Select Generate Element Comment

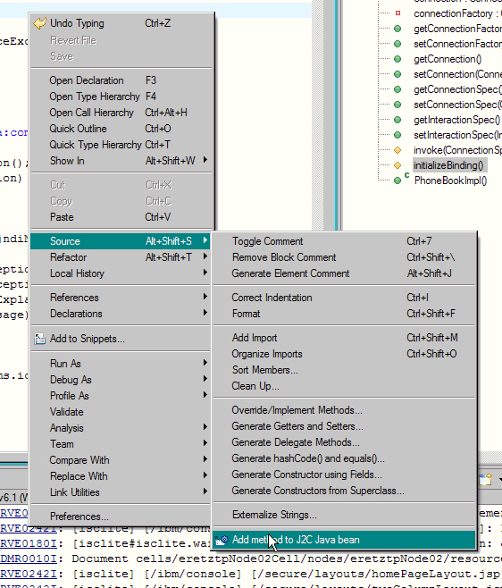tap(344, 273)
